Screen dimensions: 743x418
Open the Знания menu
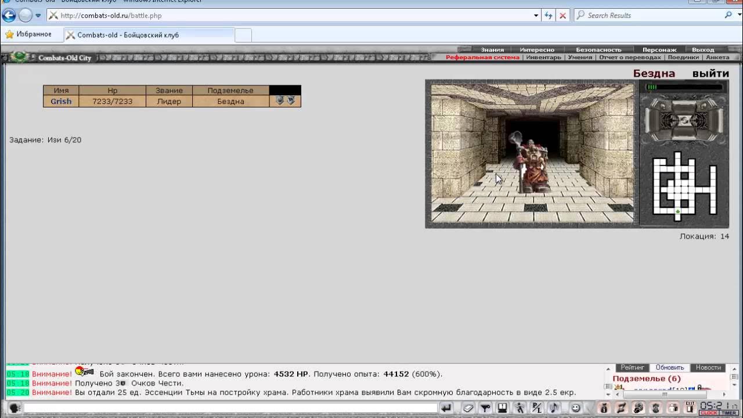point(492,49)
